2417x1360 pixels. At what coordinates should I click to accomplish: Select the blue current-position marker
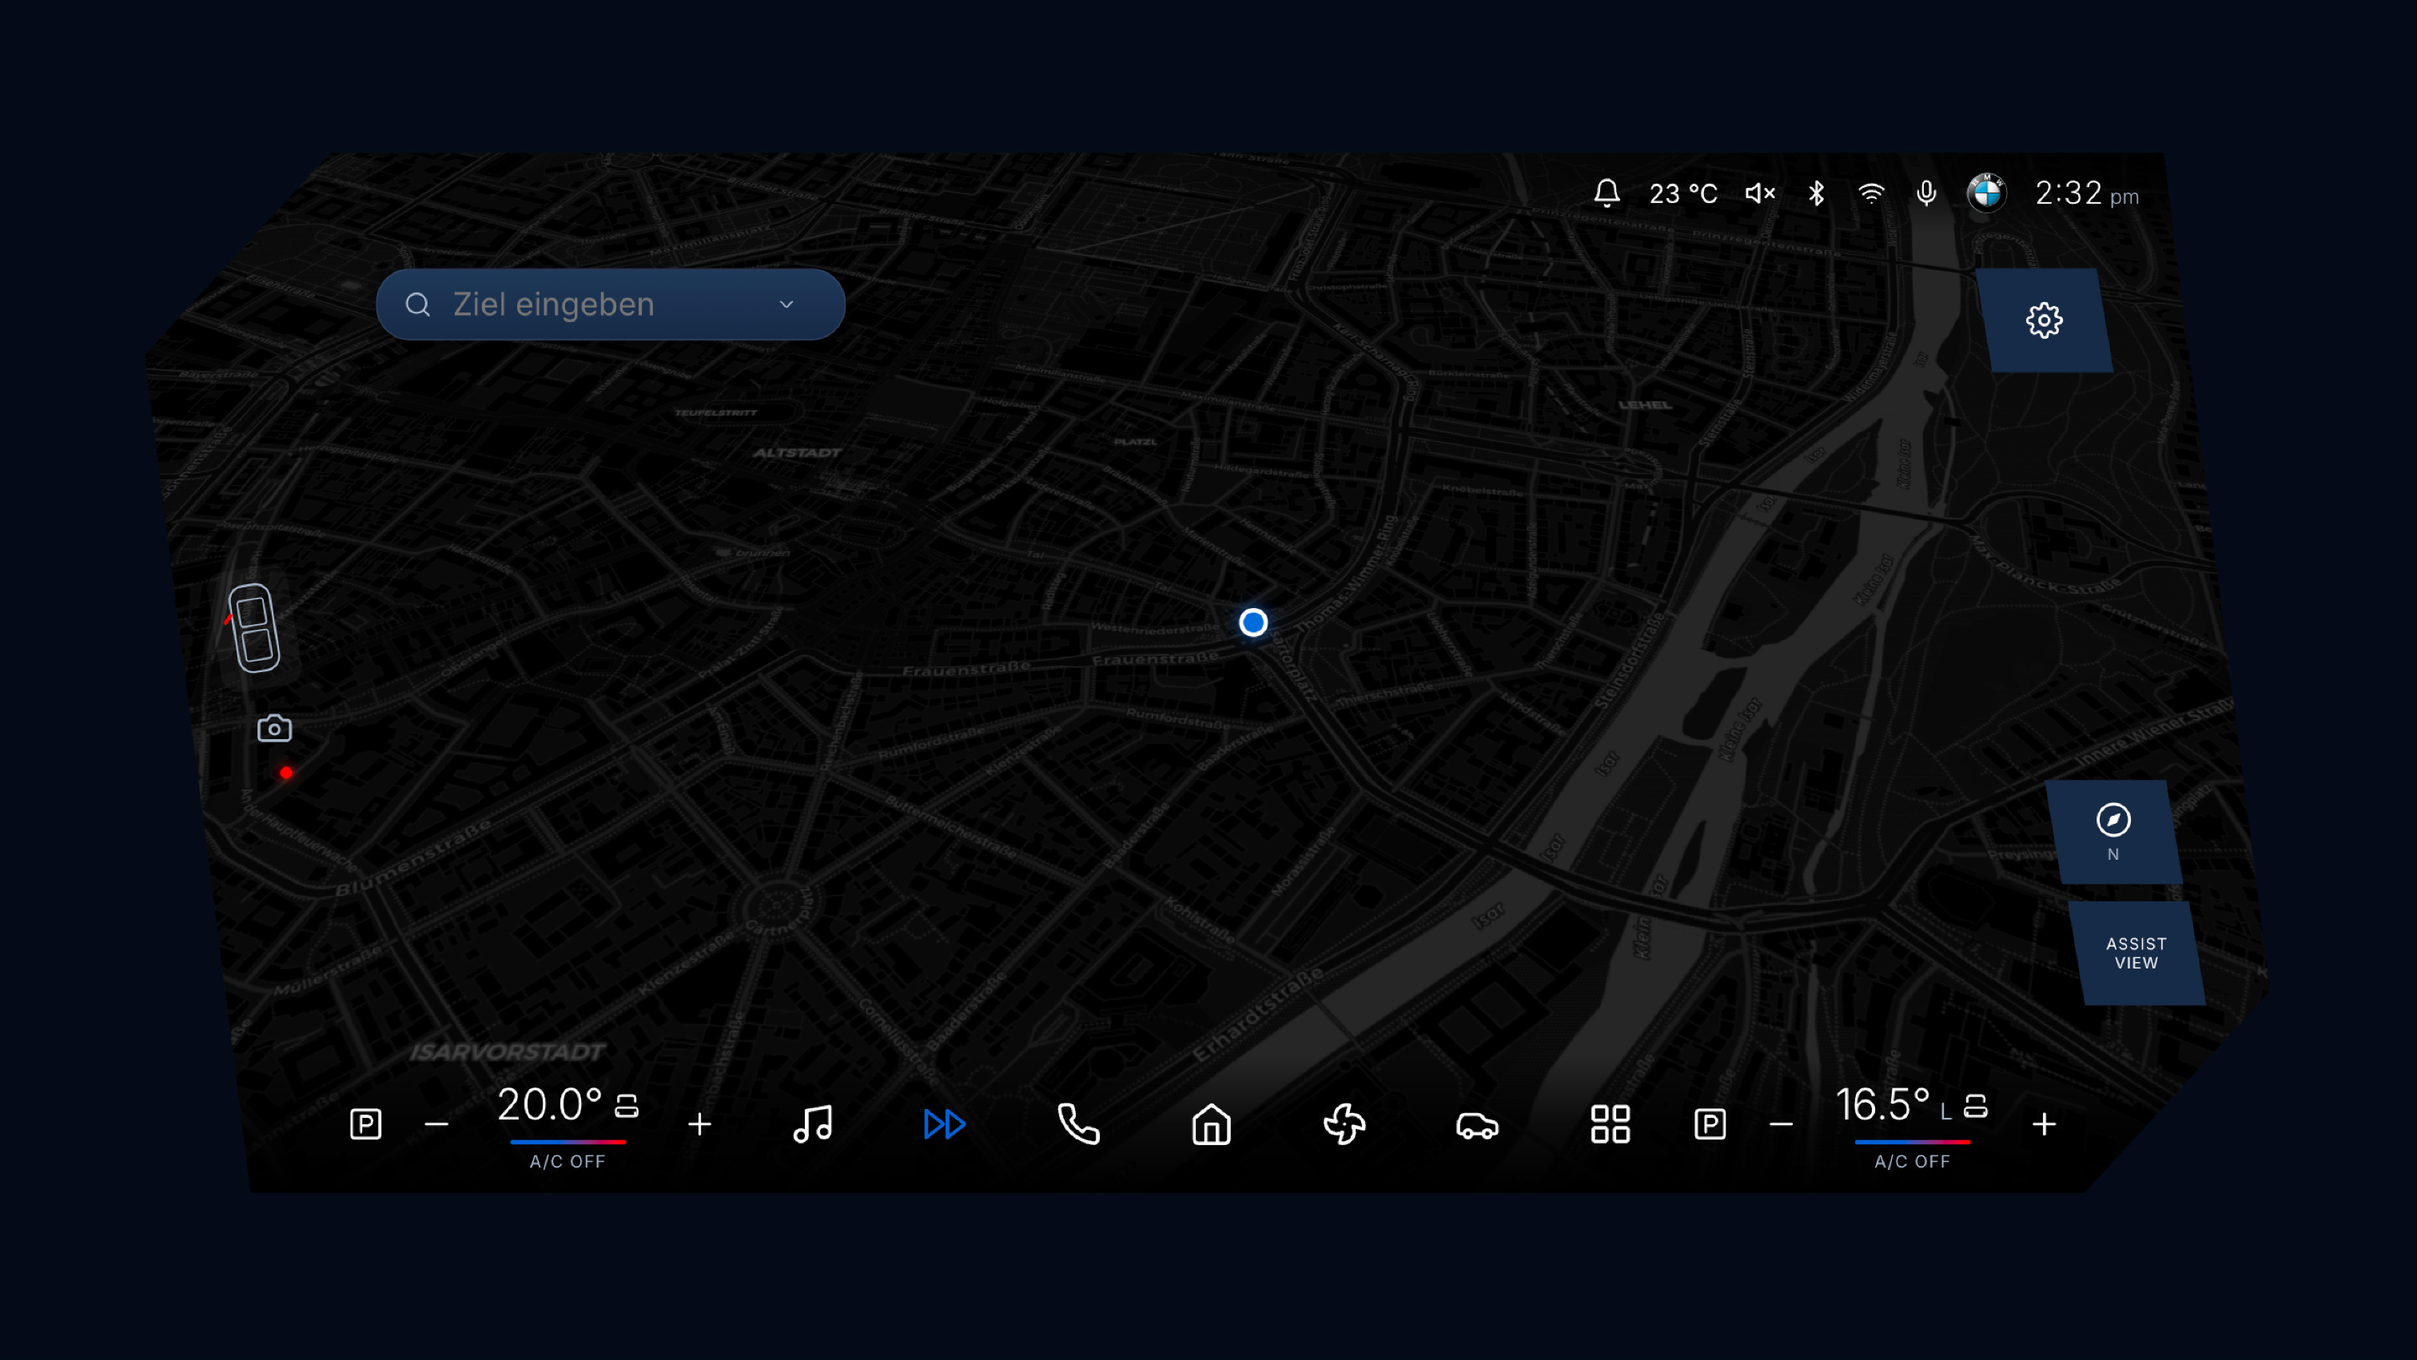(1252, 622)
